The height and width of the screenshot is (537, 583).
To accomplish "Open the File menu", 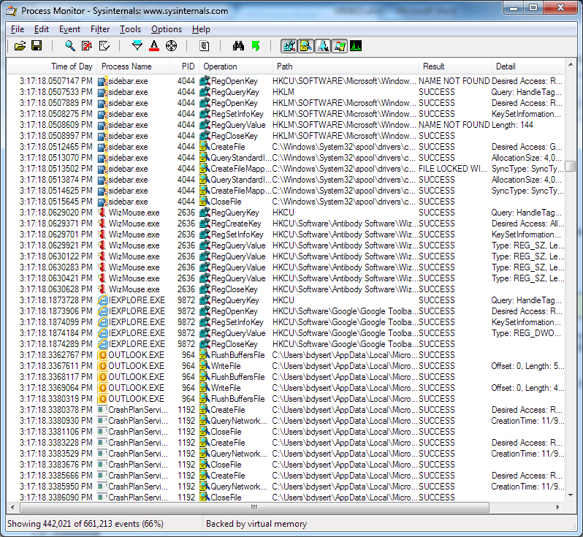I will coord(18,29).
